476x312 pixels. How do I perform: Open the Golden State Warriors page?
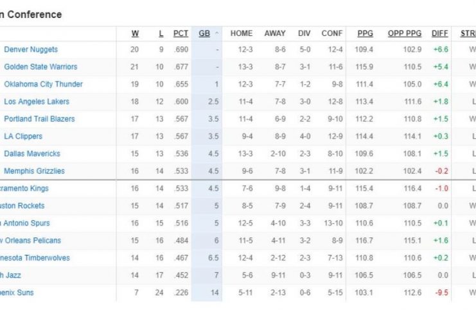point(40,67)
